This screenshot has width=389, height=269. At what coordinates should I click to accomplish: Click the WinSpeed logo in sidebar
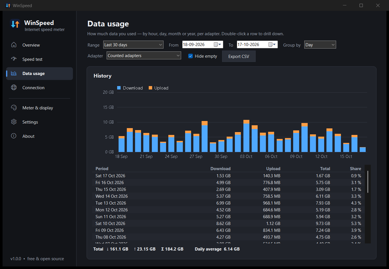(15, 24)
